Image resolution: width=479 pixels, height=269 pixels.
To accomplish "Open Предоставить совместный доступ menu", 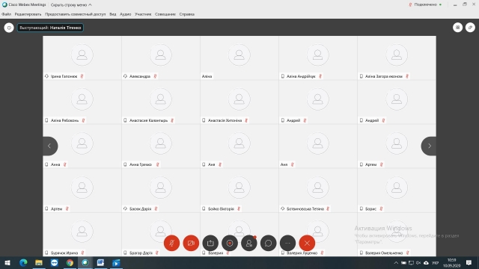I will coord(75,14).
